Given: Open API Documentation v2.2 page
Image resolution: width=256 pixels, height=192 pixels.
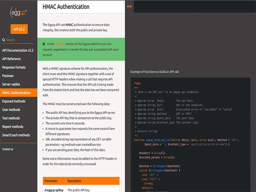Looking at the screenshot, I should (x=18, y=50).
